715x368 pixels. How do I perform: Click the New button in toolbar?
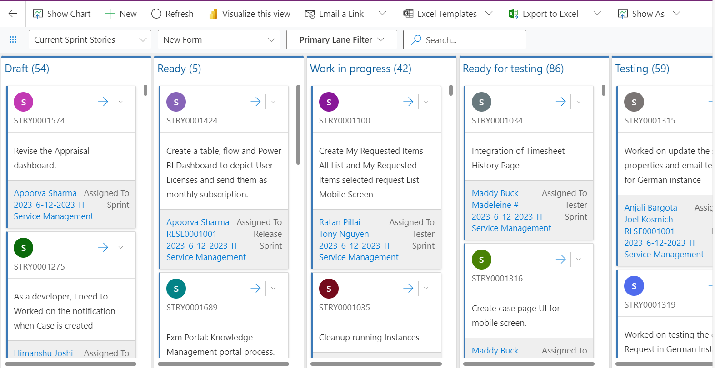pos(121,14)
